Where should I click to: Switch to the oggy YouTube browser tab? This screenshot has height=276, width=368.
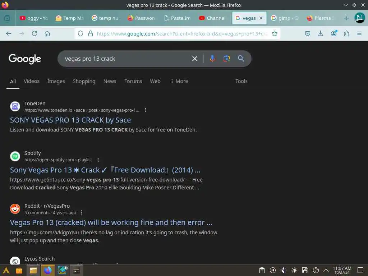point(33,18)
